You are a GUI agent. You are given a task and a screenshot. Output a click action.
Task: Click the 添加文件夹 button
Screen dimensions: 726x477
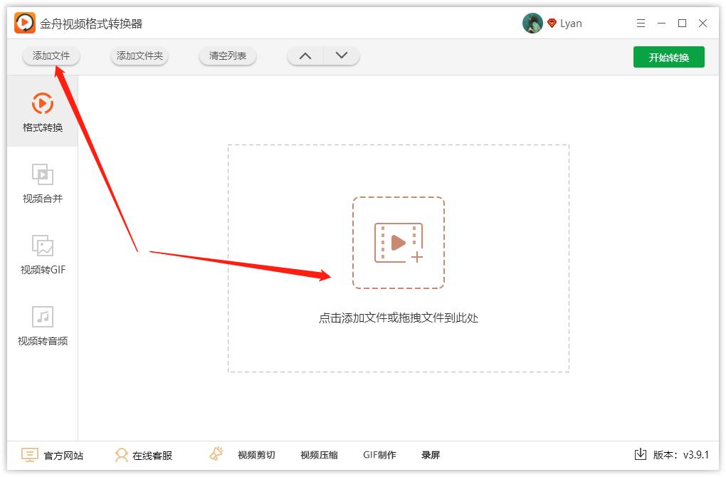pyautogui.click(x=139, y=55)
